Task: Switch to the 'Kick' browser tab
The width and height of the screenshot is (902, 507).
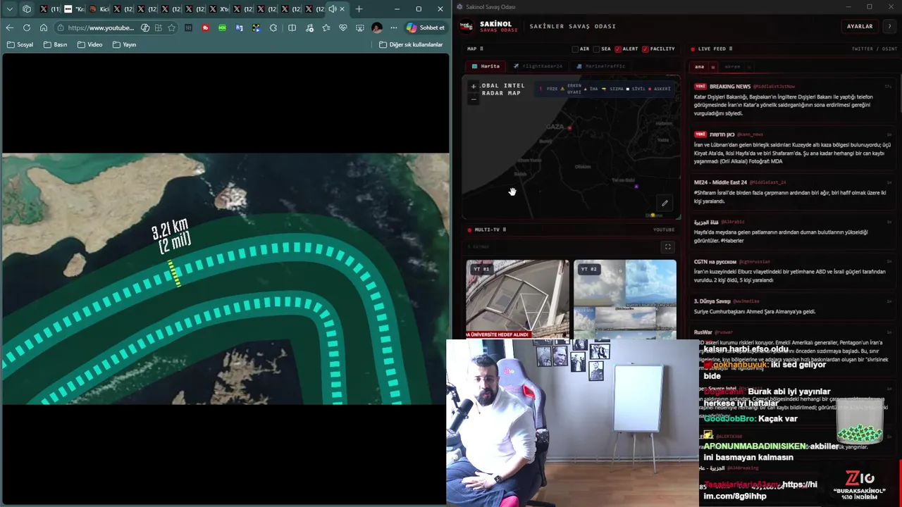Action: click(x=98, y=9)
